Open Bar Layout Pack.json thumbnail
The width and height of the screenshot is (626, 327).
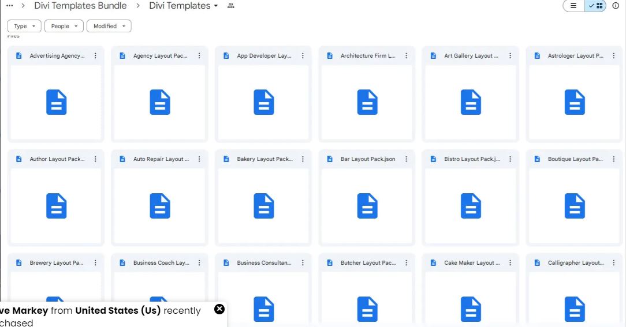click(x=367, y=206)
